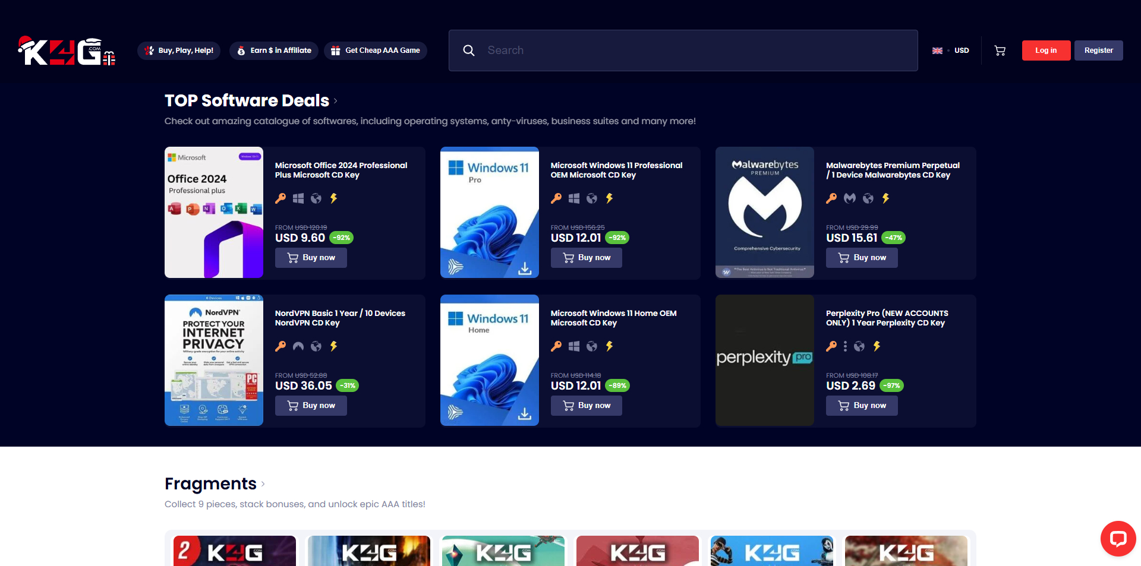Click the globe region icon on Windows 11 Home
Screen dimensions: 1141x566
(x=592, y=346)
